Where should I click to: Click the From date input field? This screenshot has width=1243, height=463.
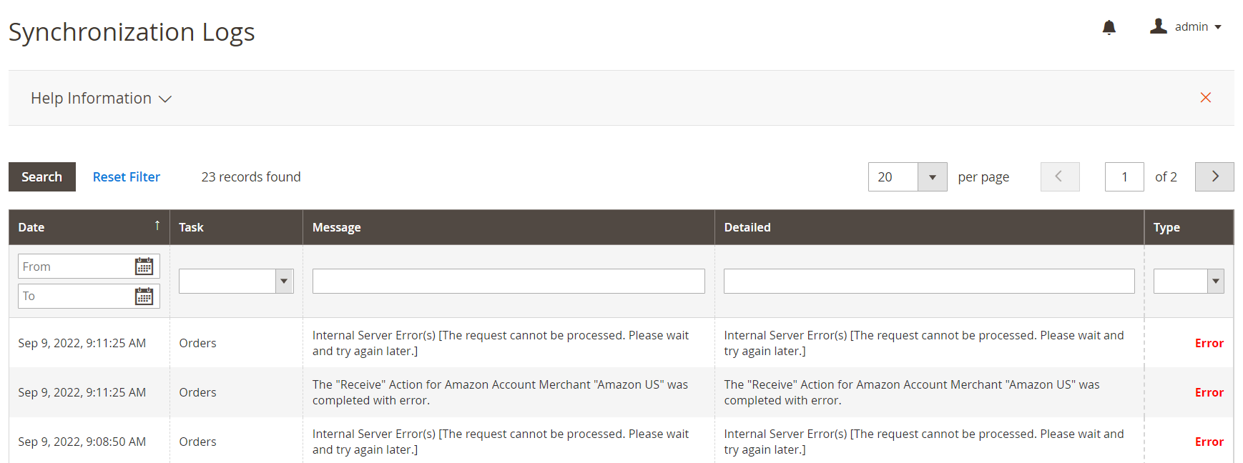pos(75,267)
